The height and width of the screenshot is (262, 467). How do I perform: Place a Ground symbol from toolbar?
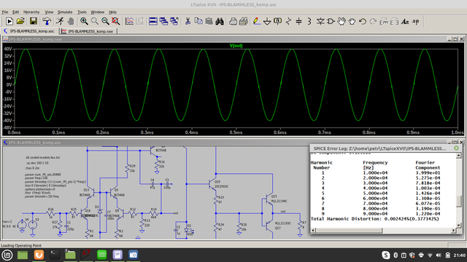267,21
